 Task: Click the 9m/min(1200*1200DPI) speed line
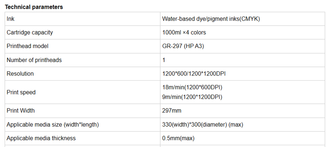click(192, 97)
